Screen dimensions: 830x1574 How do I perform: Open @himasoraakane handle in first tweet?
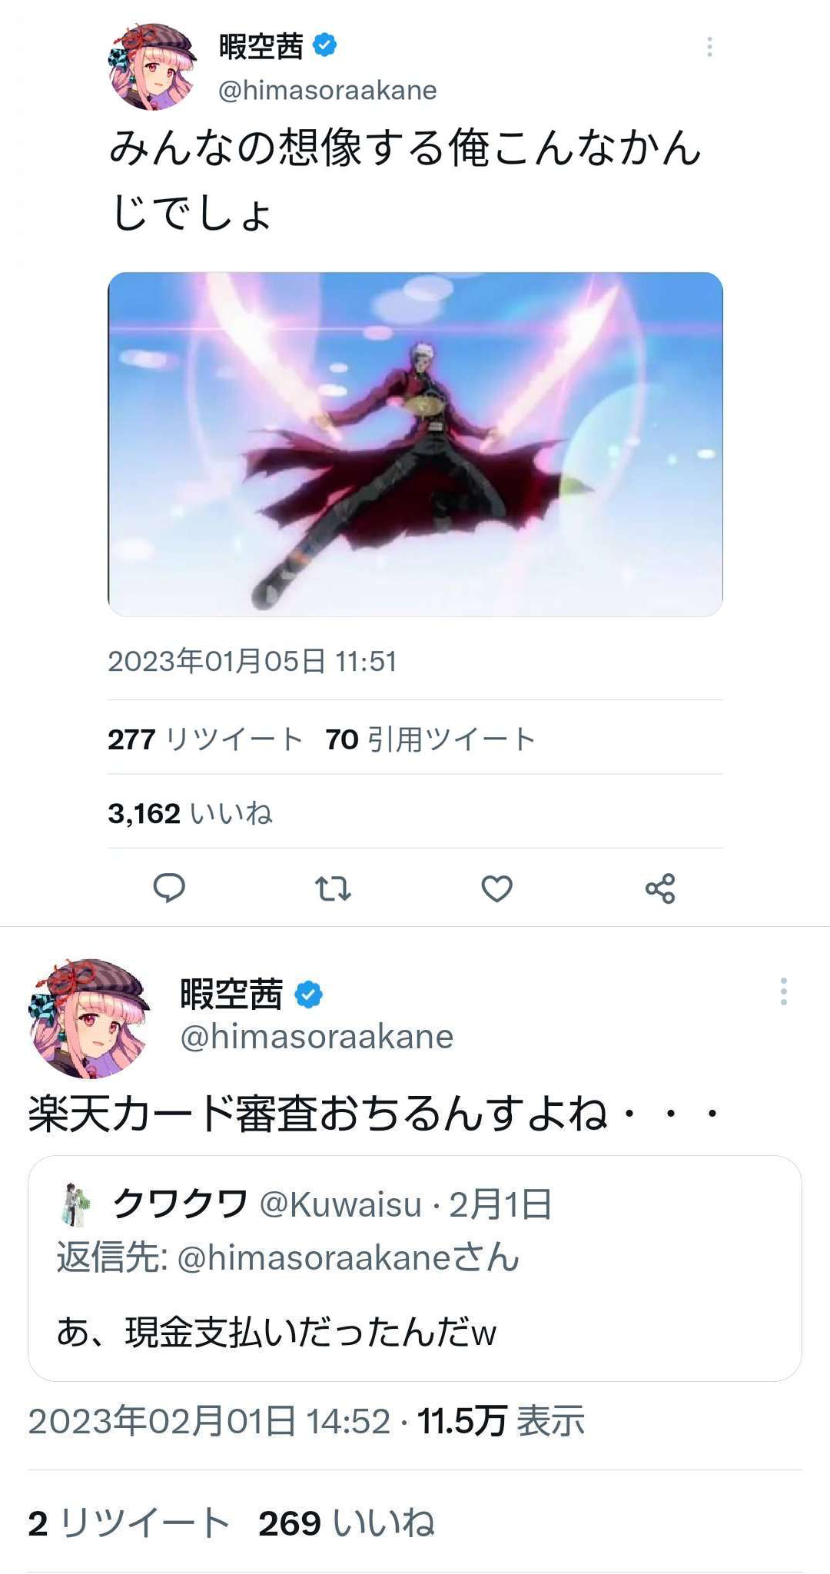(x=327, y=91)
